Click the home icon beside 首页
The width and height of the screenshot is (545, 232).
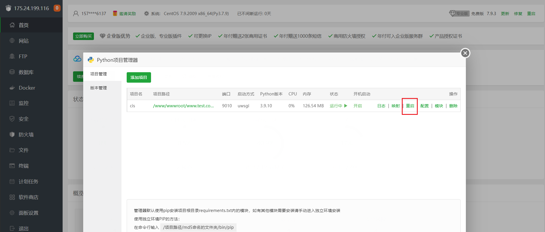[x=12, y=25]
